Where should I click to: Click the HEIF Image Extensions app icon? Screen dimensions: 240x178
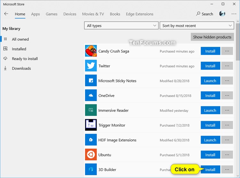91,140
